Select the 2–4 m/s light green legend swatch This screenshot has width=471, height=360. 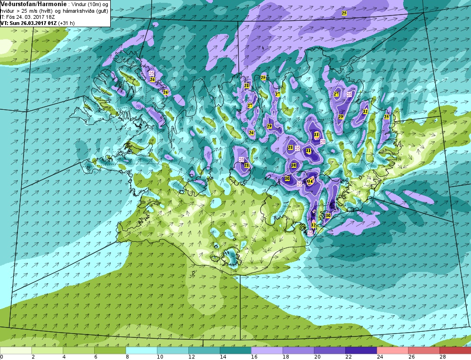tap(47, 351)
